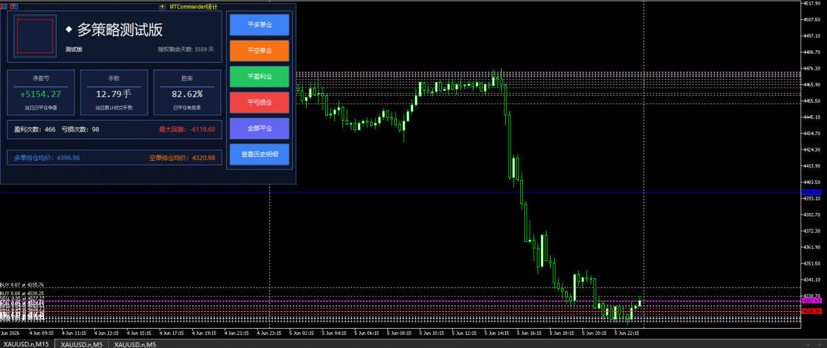Screen dimensions: 827x348
Task: Click the 最大回撤: -6119.60 drawdown text
Action: (x=187, y=129)
